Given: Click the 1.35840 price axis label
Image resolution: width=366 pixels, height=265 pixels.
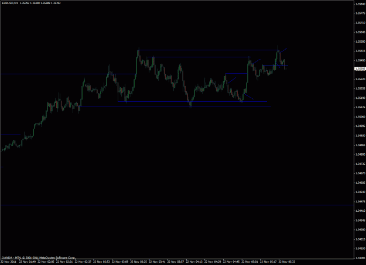Looking at the screenshot, I should [360, 4].
